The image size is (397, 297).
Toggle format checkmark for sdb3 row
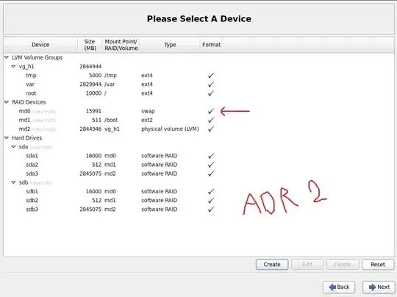pyautogui.click(x=211, y=210)
